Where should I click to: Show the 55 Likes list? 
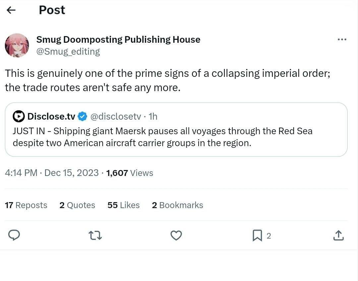click(123, 205)
